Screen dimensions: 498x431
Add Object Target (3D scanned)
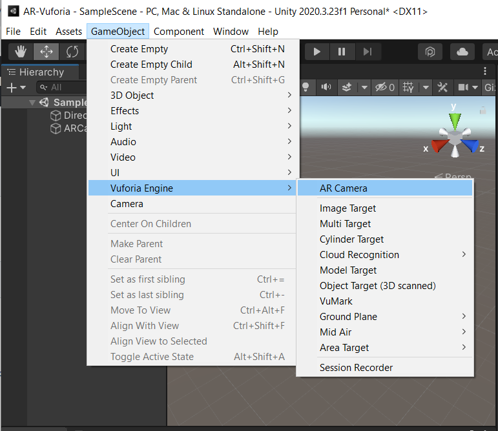tap(384, 286)
